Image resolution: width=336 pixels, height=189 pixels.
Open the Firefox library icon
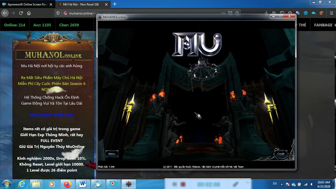(274, 13)
